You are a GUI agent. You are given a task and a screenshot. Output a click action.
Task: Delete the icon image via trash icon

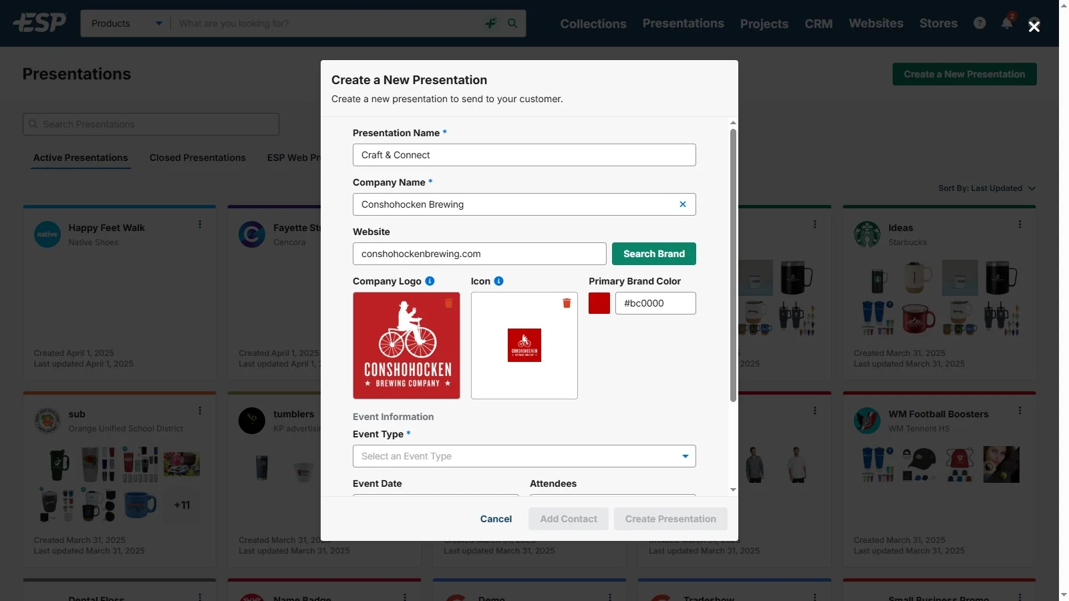pos(567,303)
